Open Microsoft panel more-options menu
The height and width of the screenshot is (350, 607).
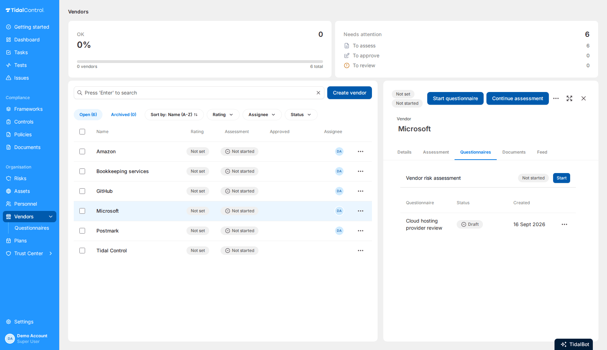coord(556,98)
